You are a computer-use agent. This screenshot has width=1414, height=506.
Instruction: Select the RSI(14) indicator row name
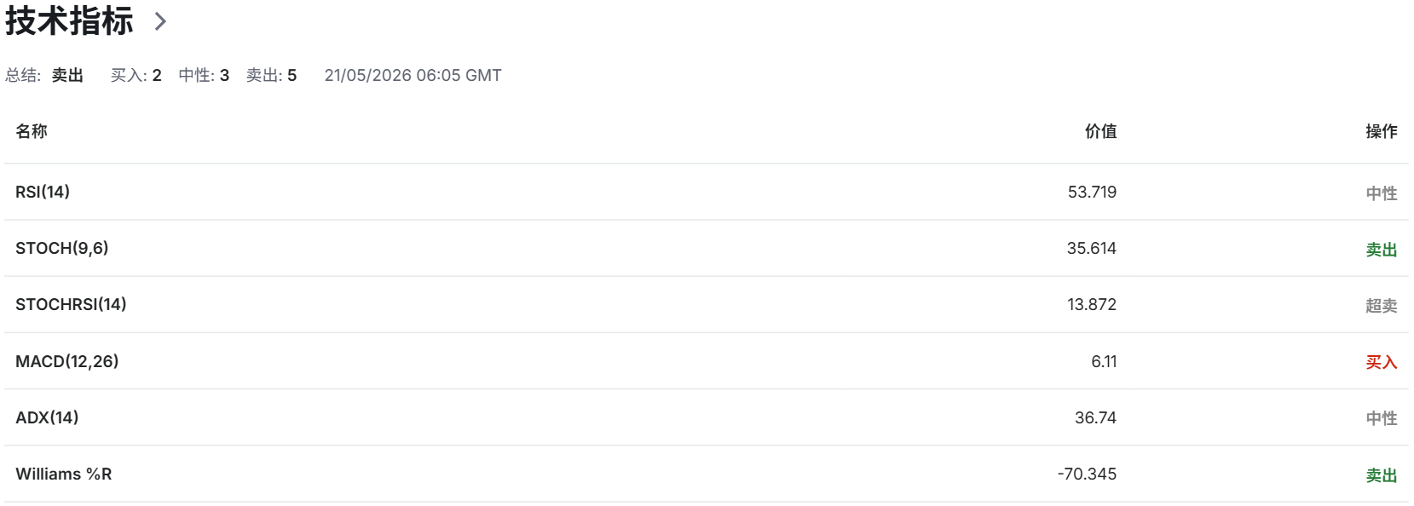click(x=43, y=192)
